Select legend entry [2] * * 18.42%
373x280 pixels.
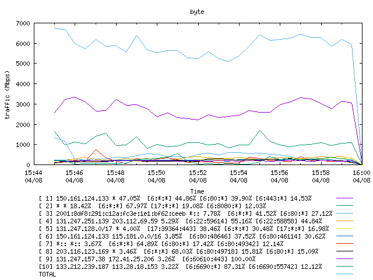coord(152,206)
